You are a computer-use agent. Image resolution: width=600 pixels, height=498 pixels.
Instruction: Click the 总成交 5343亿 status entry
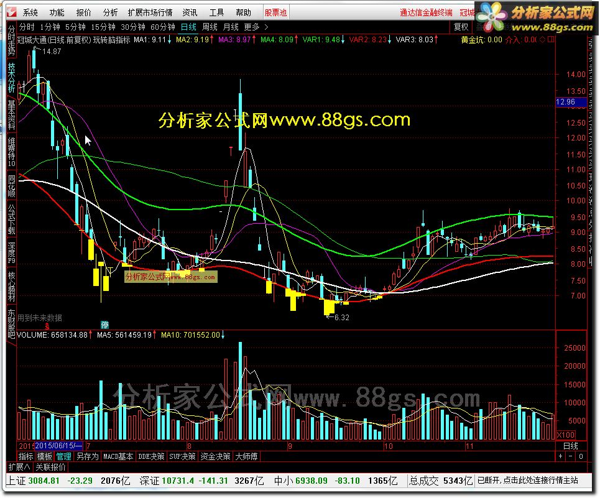[440, 481]
